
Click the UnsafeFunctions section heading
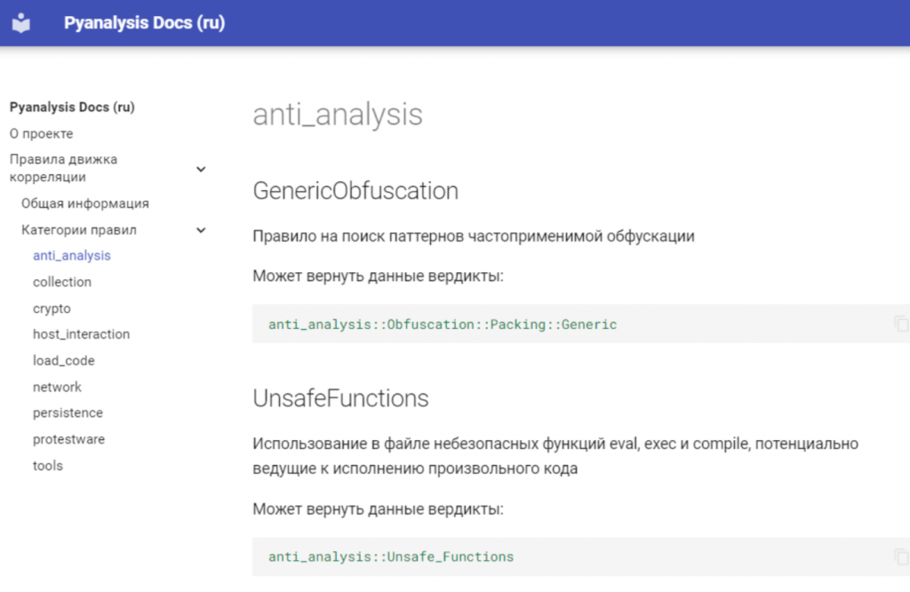(340, 398)
